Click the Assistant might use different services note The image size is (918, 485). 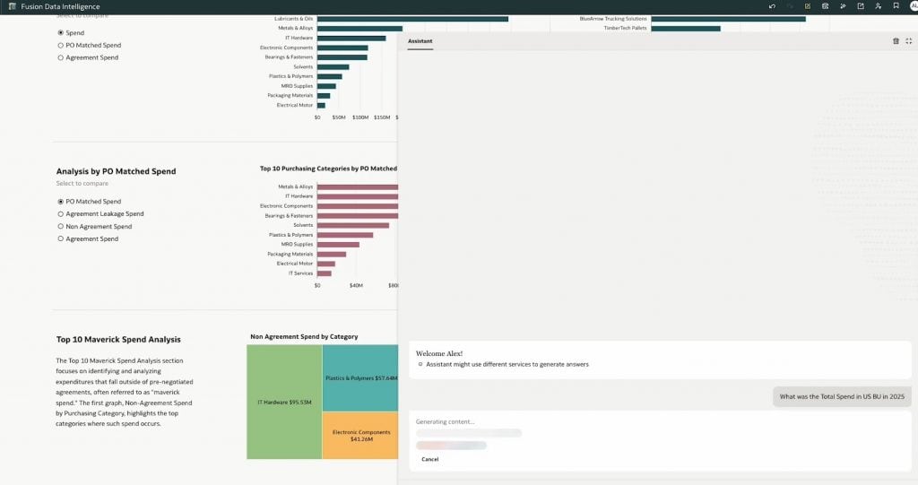(x=507, y=364)
